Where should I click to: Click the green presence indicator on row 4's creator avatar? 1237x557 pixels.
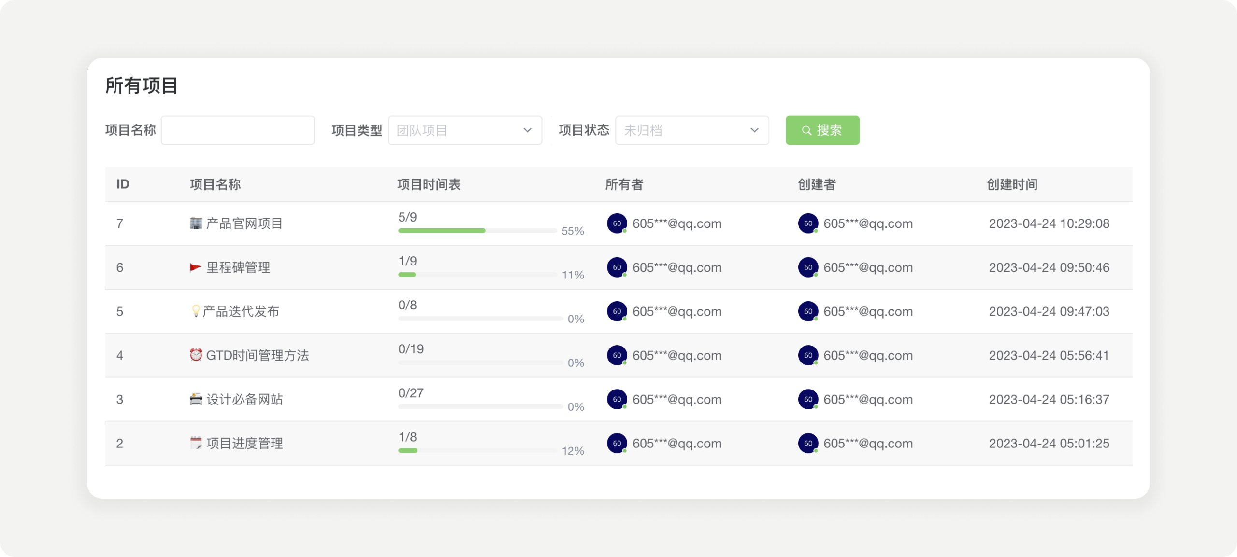(815, 363)
